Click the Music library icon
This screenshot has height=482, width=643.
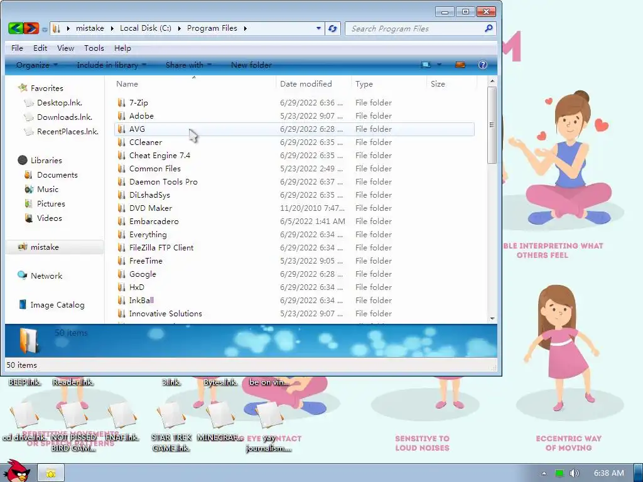coord(28,189)
